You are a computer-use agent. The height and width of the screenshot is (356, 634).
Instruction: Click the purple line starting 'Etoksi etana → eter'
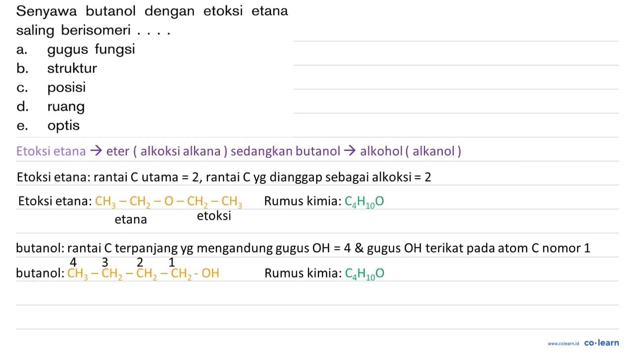[239, 151]
